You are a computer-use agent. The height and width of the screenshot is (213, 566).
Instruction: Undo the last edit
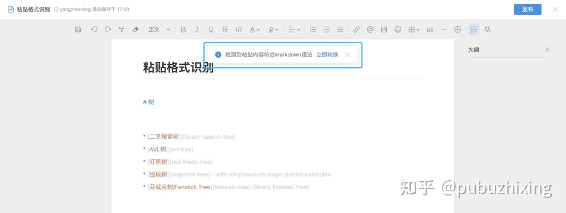(94, 30)
